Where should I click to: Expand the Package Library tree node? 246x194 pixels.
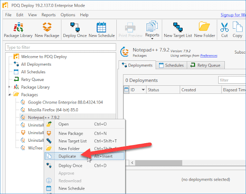10,87
